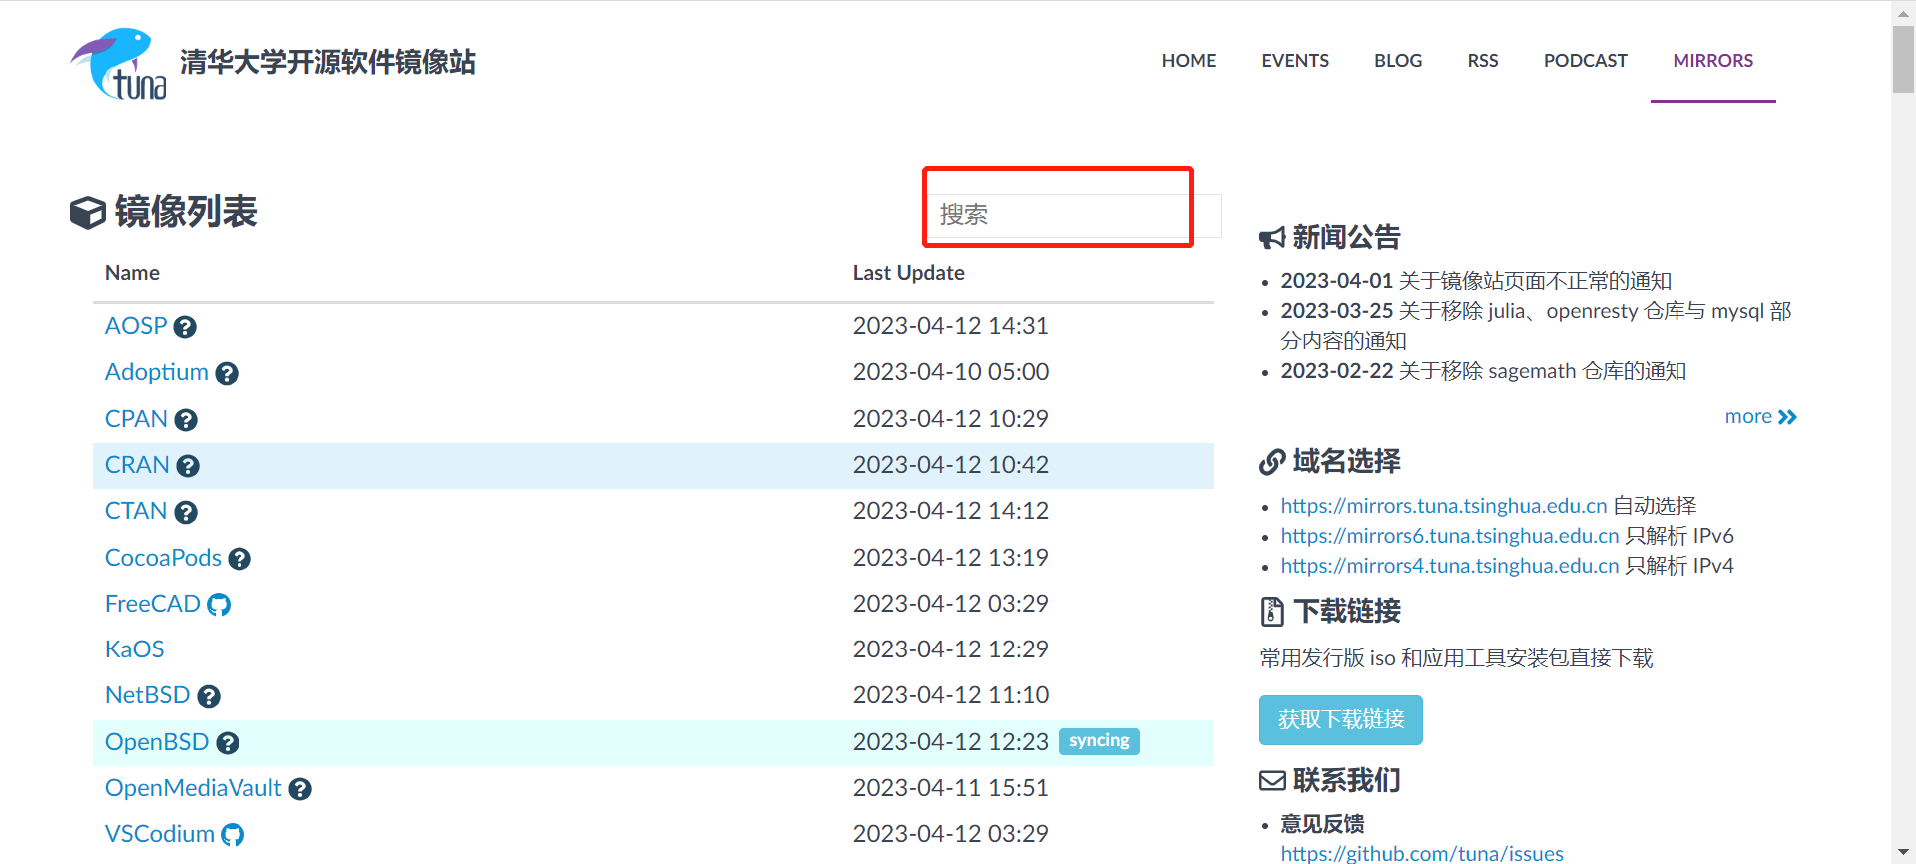This screenshot has width=1916, height=864.
Task: Open the EVENTS nav item
Action: click(x=1295, y=61)
